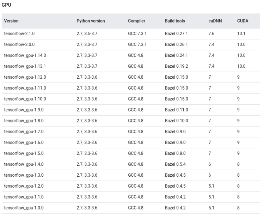264x219 pixels.
Task: Click Python version 2.7, 3.5-3.7 cell
Action: tap(87, 34)
